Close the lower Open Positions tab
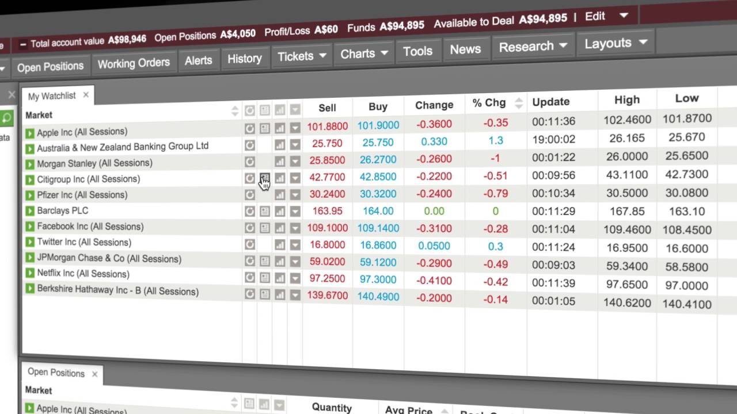The image size is (737, 414). [x=94, y=374]
